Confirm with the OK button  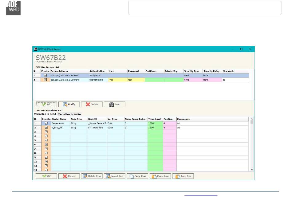pyautogui.click(x=46, y=176)
